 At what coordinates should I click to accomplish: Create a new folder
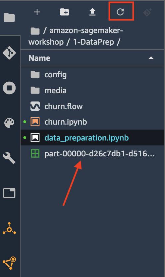tap(65, 12)
